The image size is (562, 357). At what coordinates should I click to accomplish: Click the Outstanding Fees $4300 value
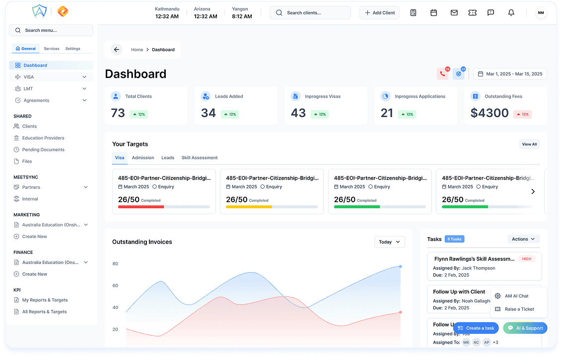(489, 113)
